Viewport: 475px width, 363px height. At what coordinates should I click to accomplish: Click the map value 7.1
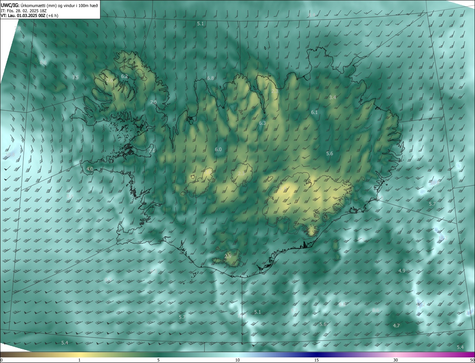[151, 151]
